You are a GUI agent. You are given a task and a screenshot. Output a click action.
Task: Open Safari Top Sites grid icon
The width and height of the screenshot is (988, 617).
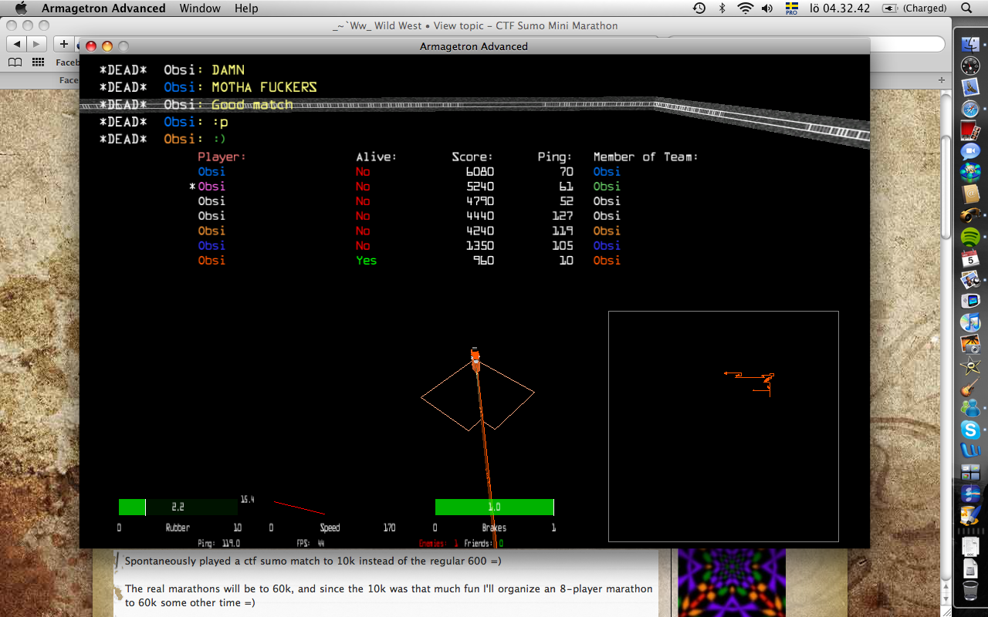coord(38,62)
